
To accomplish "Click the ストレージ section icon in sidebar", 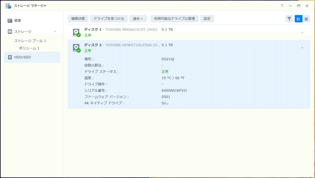I will [x=10, y=31].
